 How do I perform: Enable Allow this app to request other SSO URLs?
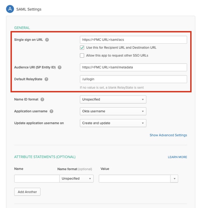coord(82,56)
